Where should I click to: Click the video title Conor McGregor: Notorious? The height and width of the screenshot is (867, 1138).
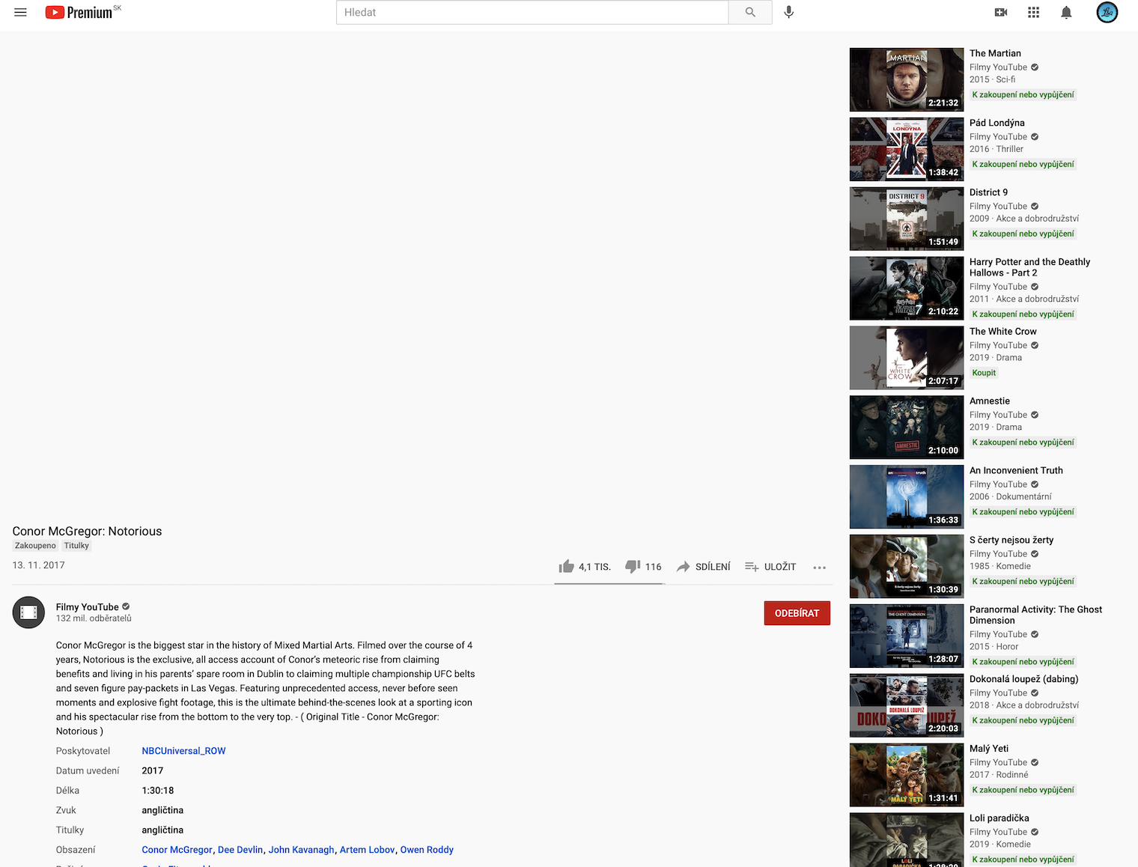point(87,531)
